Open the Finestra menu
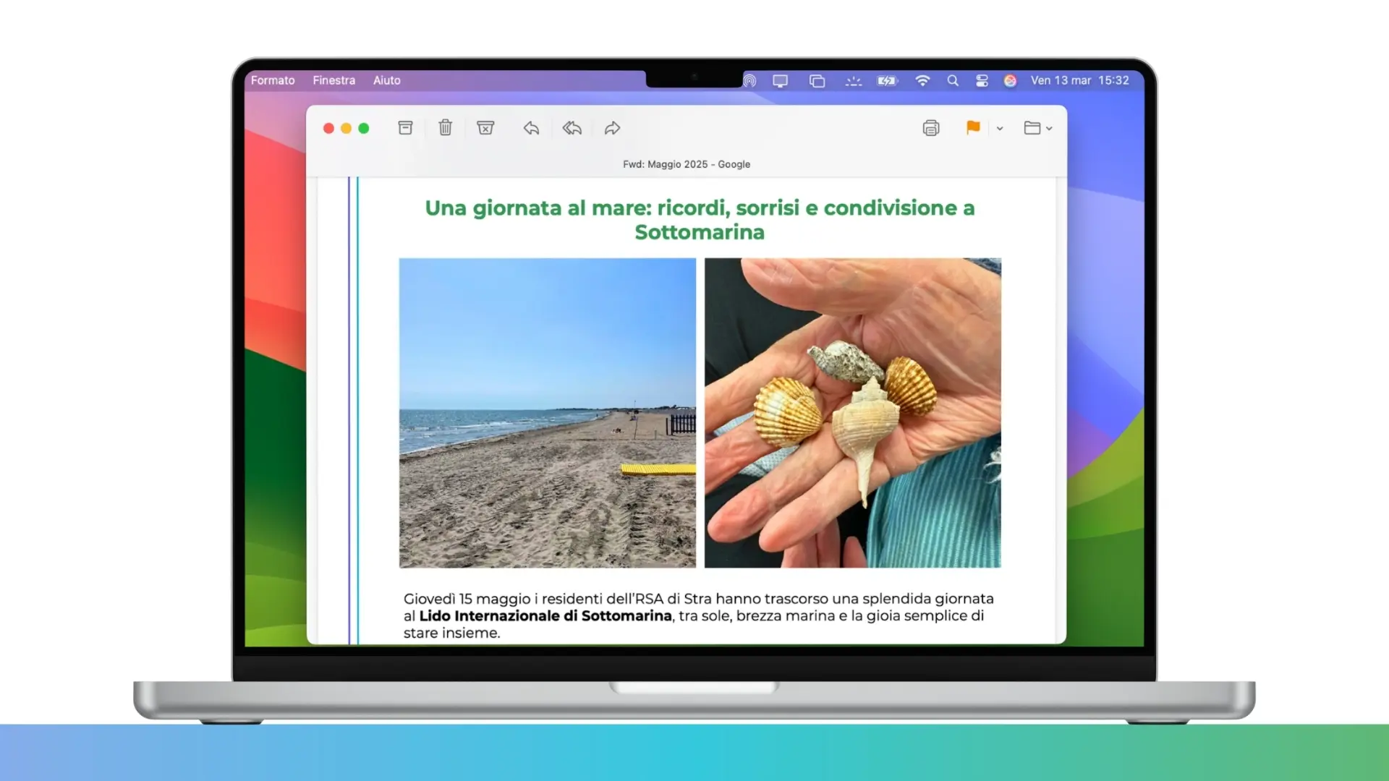The height and width of the screenshot is (781, 1389). pos(334,80)
